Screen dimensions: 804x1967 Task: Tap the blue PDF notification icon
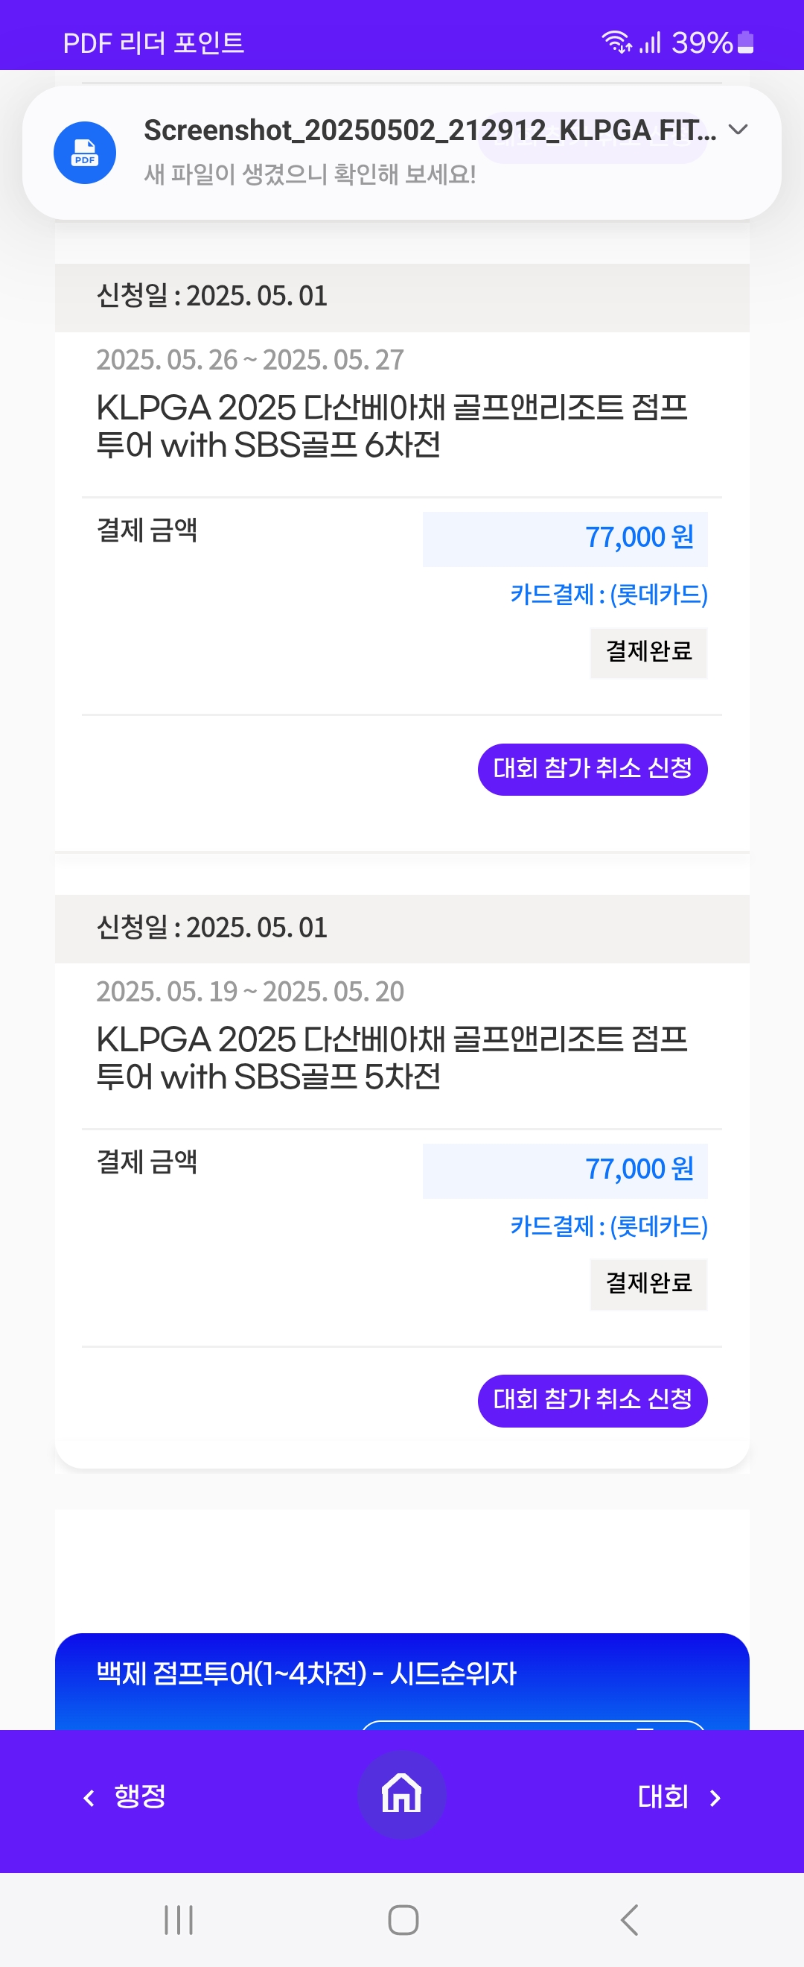(x=85, y=153)
